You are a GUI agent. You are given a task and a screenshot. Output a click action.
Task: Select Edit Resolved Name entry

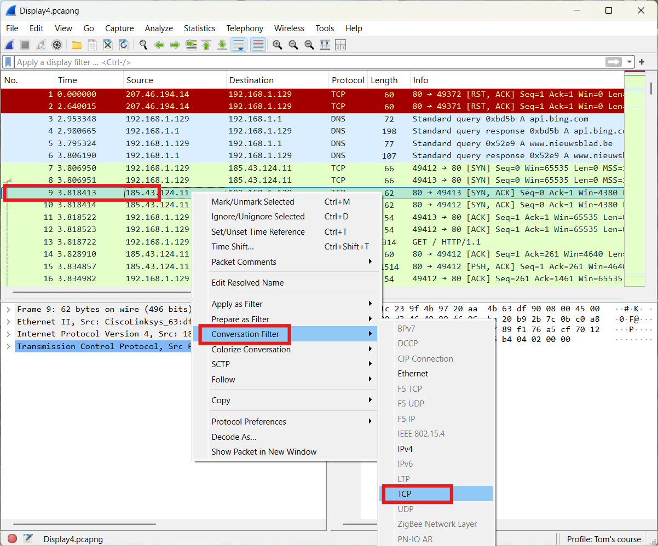pos(285,283)
